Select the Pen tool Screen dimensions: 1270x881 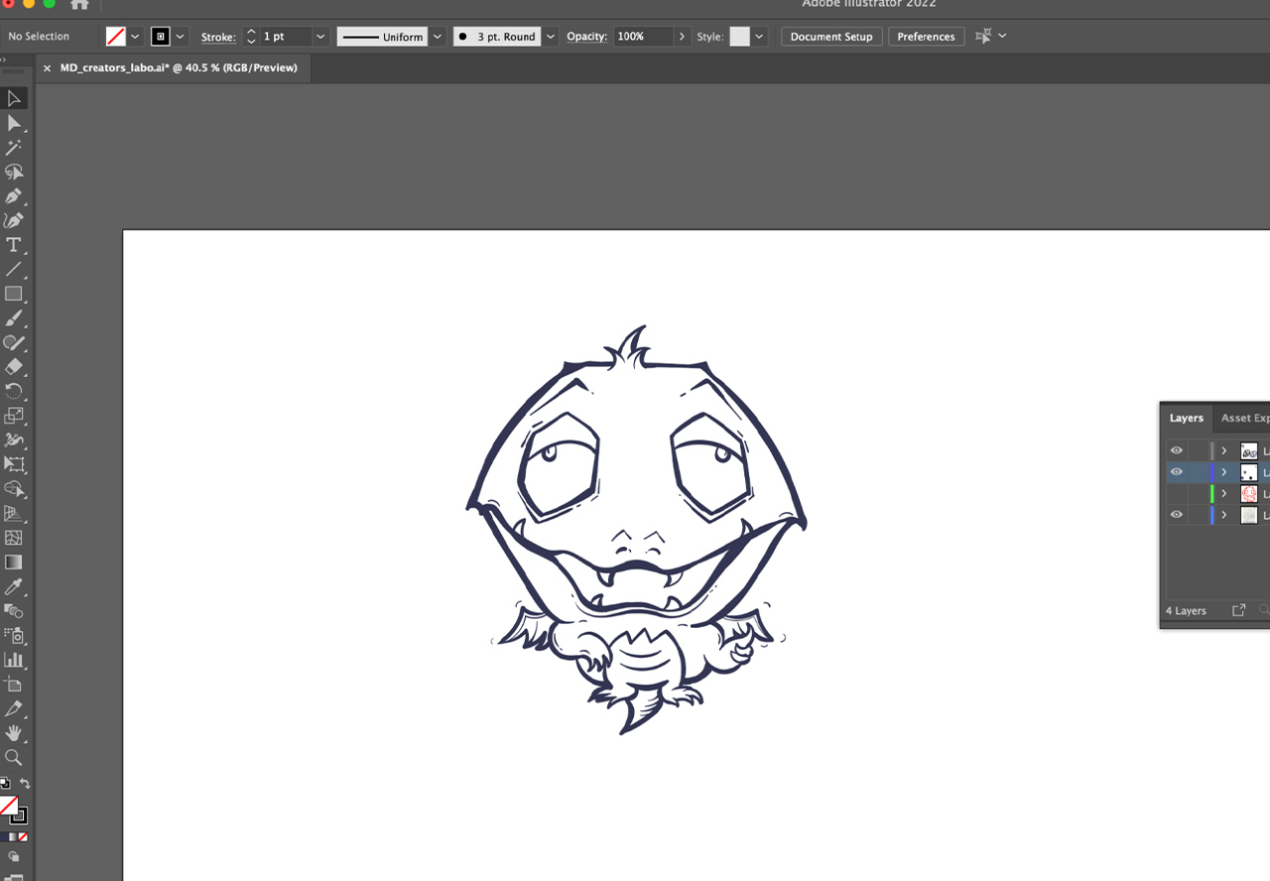pyautogui.click(x=14, y=196)
